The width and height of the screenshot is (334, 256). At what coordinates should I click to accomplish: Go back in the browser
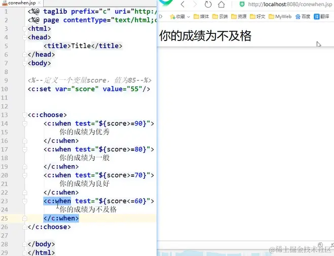[182, 4]
